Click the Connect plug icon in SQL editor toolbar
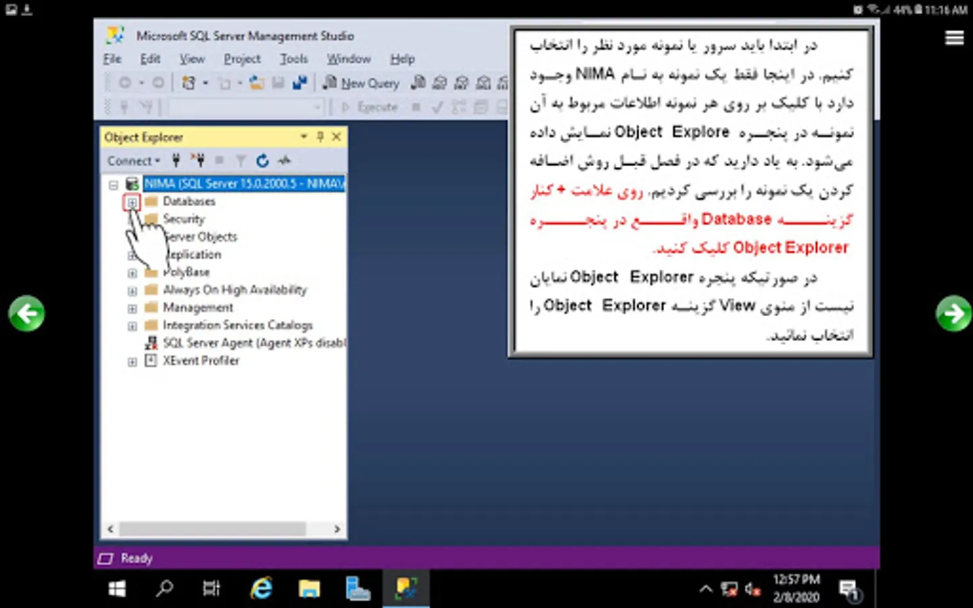The height and width of the screenshot is (608, 973). point(124,107)
